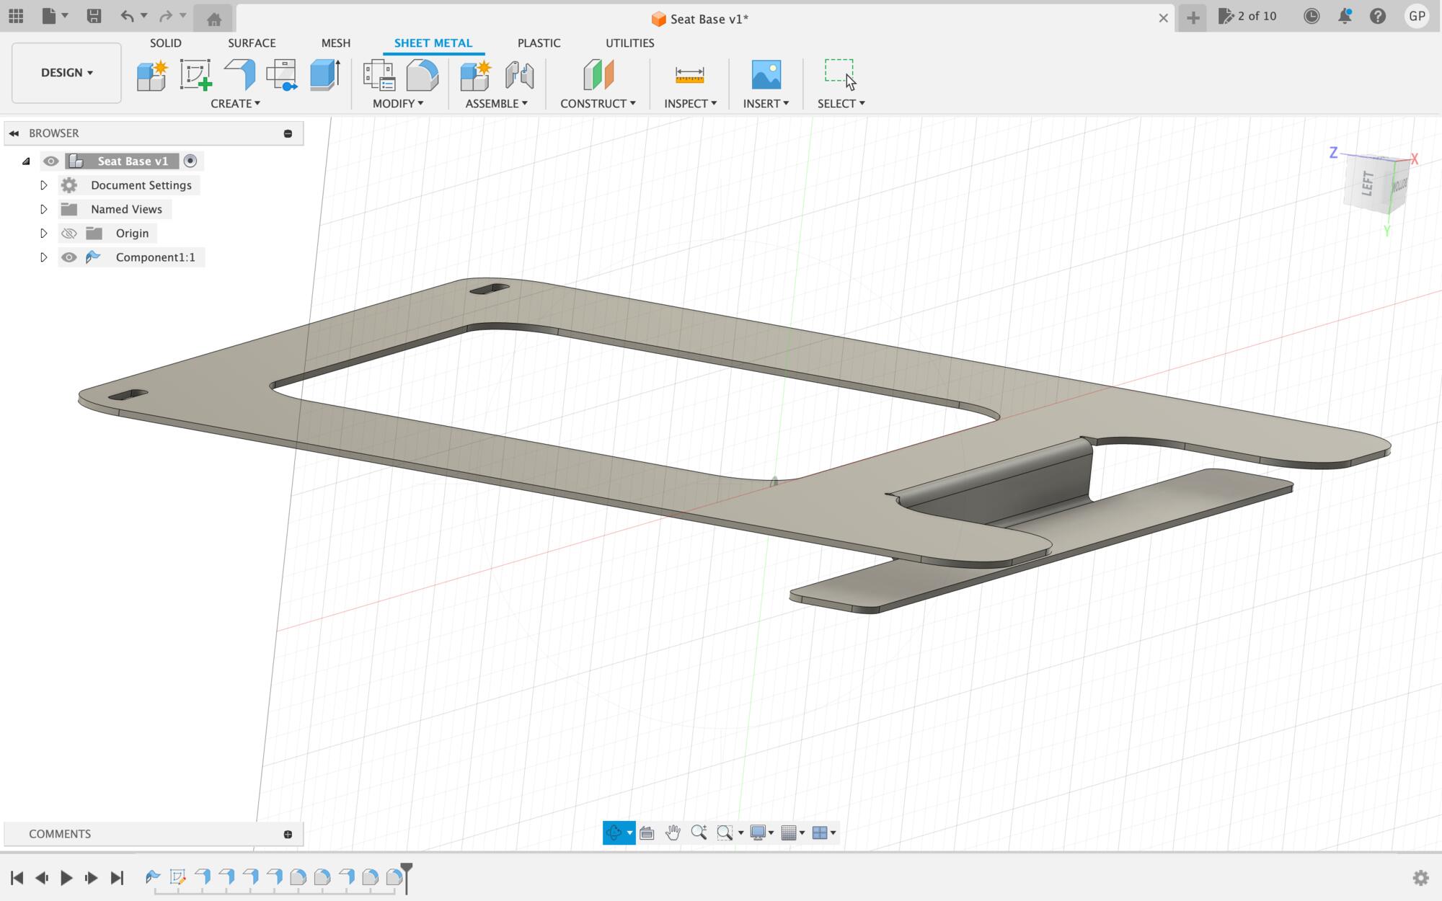The width and height of the screenshot is (1442, 901).
Task: Open Sheet Metal Rules tool
Action: click(x=379, y=75)
